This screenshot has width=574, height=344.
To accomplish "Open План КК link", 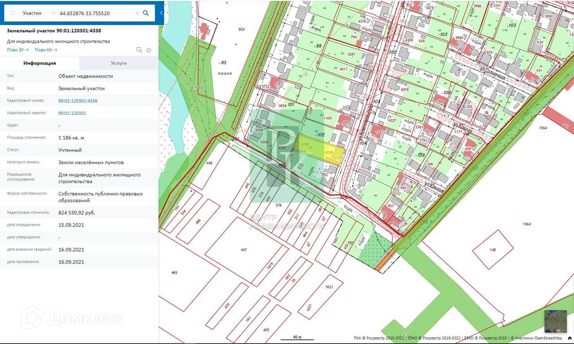I will coord(46,50).
